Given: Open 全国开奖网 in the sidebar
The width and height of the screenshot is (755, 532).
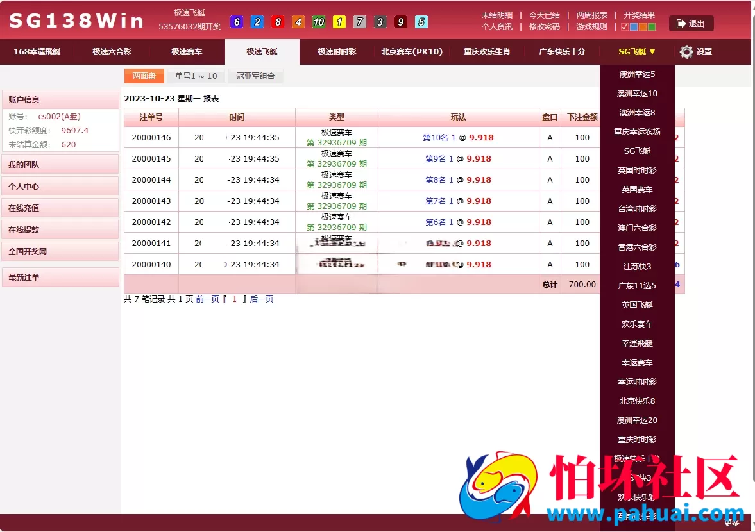Looking at the screenshot, I should [x=61, y=251].
